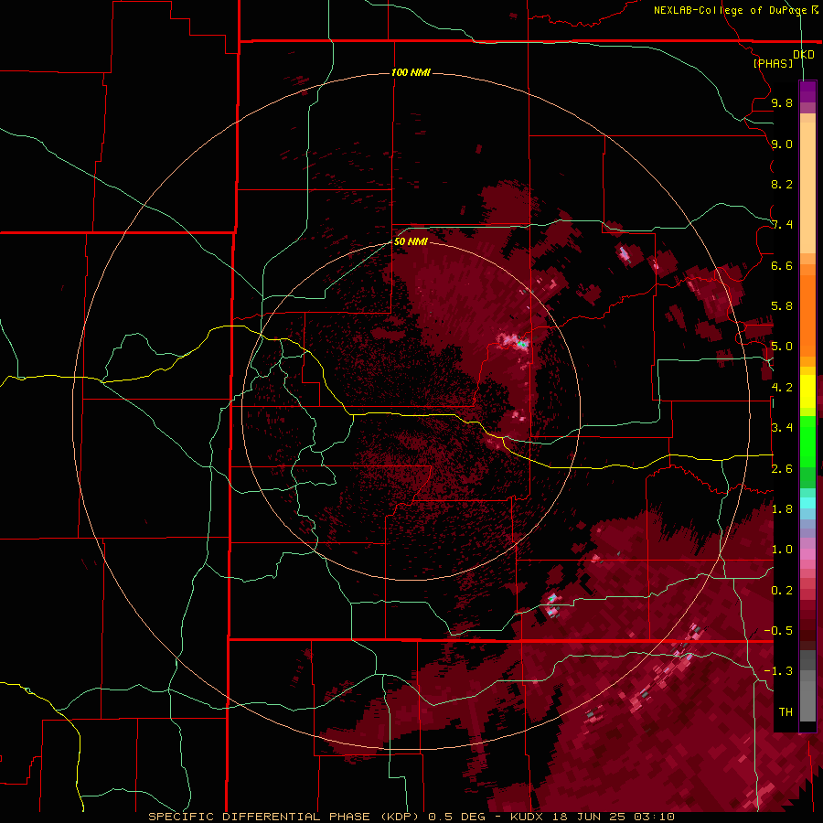
Task: Click the 9.8 value on the color scale
Action: click(x=782, y=102)
